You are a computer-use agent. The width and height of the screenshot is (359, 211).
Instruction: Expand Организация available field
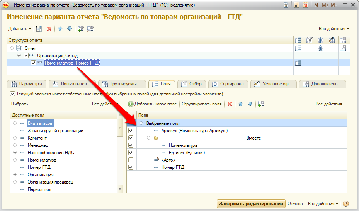click(x=15, y=174)
